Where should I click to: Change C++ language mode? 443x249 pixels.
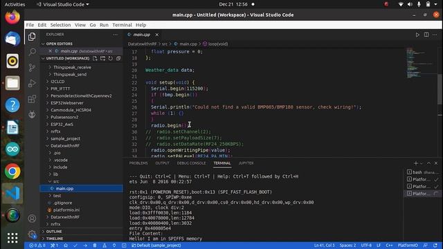(x=389, y=246)
